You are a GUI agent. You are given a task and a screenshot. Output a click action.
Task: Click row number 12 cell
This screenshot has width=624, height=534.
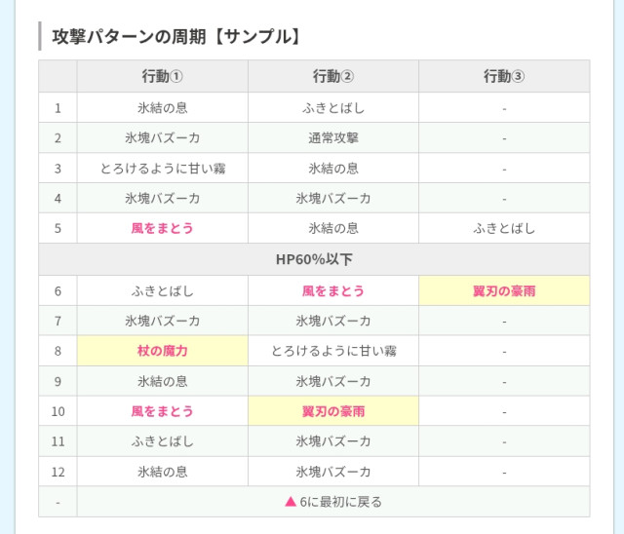(58, 472)
